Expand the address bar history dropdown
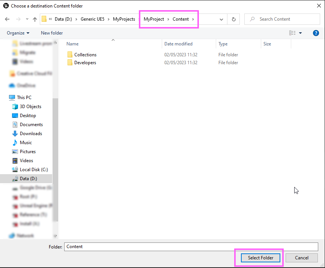This screenshot has height=268, width=325. (221, 20)
